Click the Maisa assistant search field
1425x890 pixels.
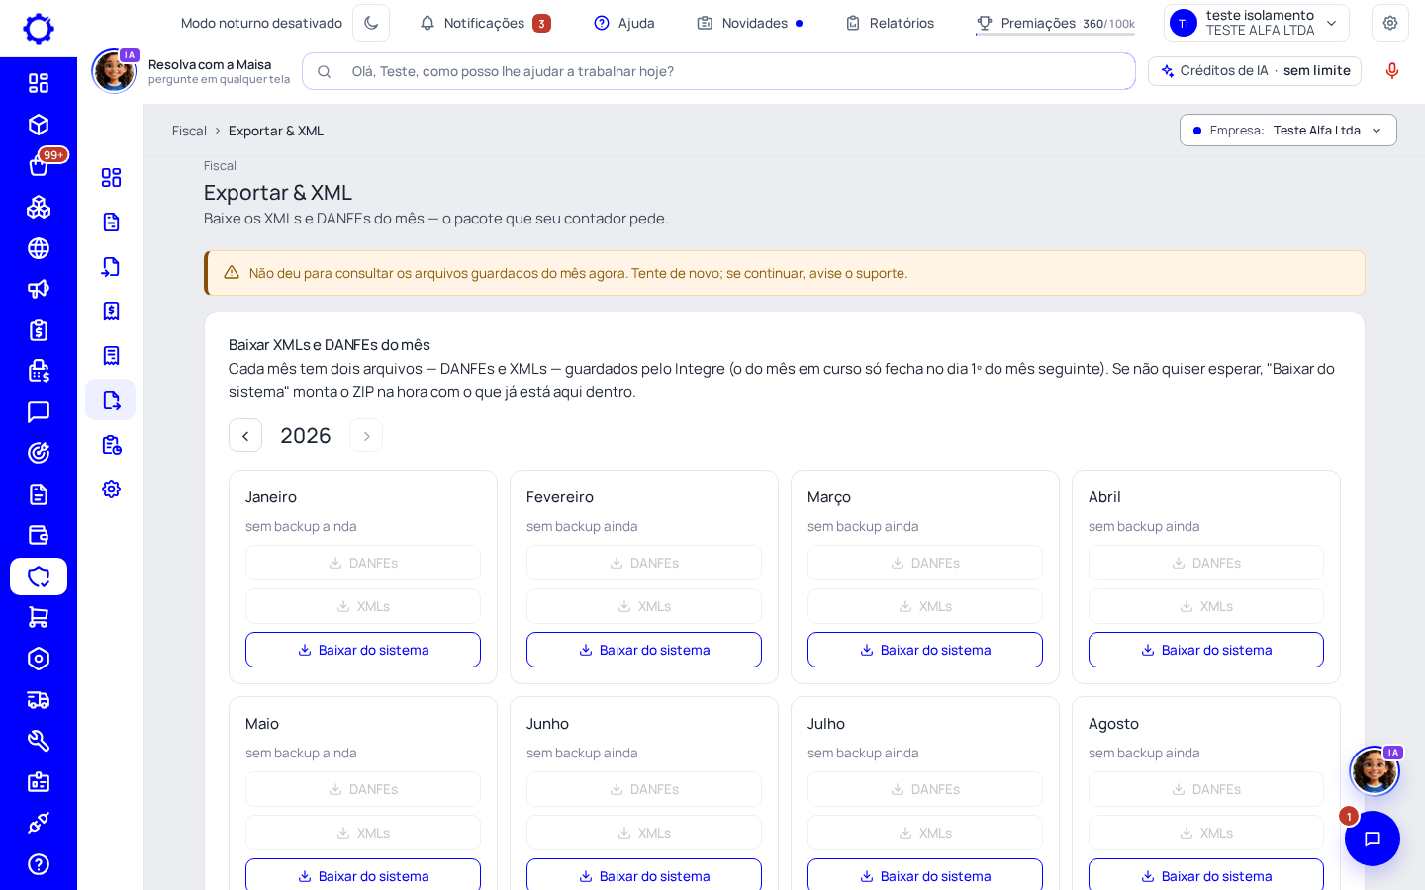[x=718, y=71]
